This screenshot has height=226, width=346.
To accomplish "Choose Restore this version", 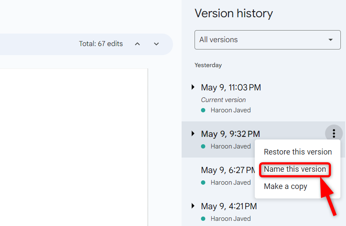I will click(298, 152).
